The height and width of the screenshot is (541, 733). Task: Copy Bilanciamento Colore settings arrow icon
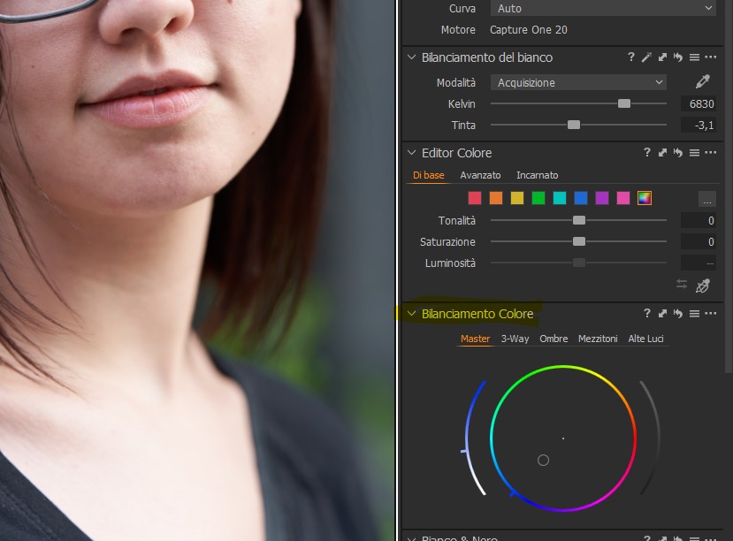pyautogui.click(x=662, y=313)
